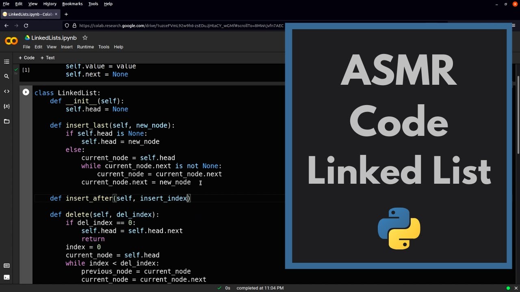The height and width of the screenshot is (292, 520).
Task: Click the 'class LinkedList:' code line
Action: click(x=67, y=93)
